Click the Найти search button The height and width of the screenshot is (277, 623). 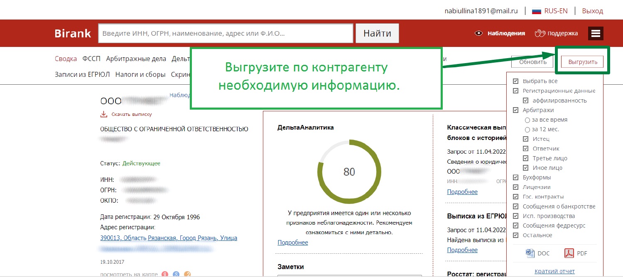(377, 34)
